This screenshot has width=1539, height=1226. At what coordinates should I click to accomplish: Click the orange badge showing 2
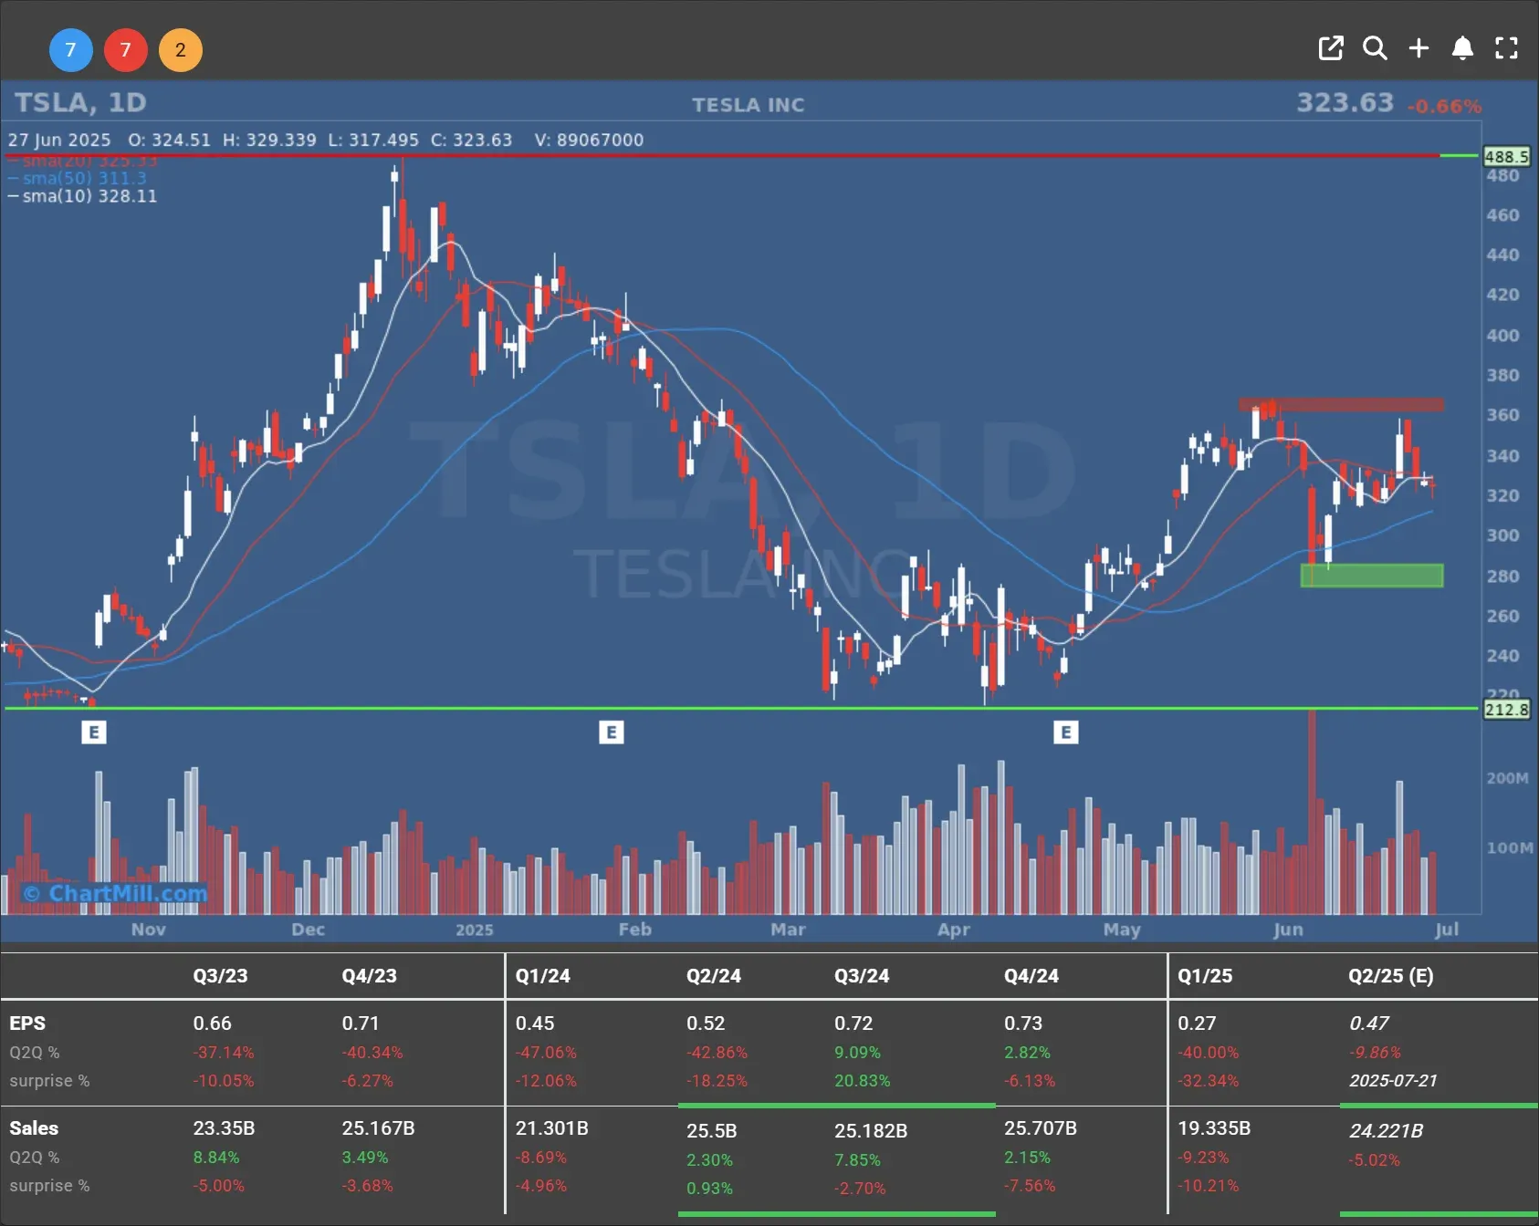click(x=181, y=50)
